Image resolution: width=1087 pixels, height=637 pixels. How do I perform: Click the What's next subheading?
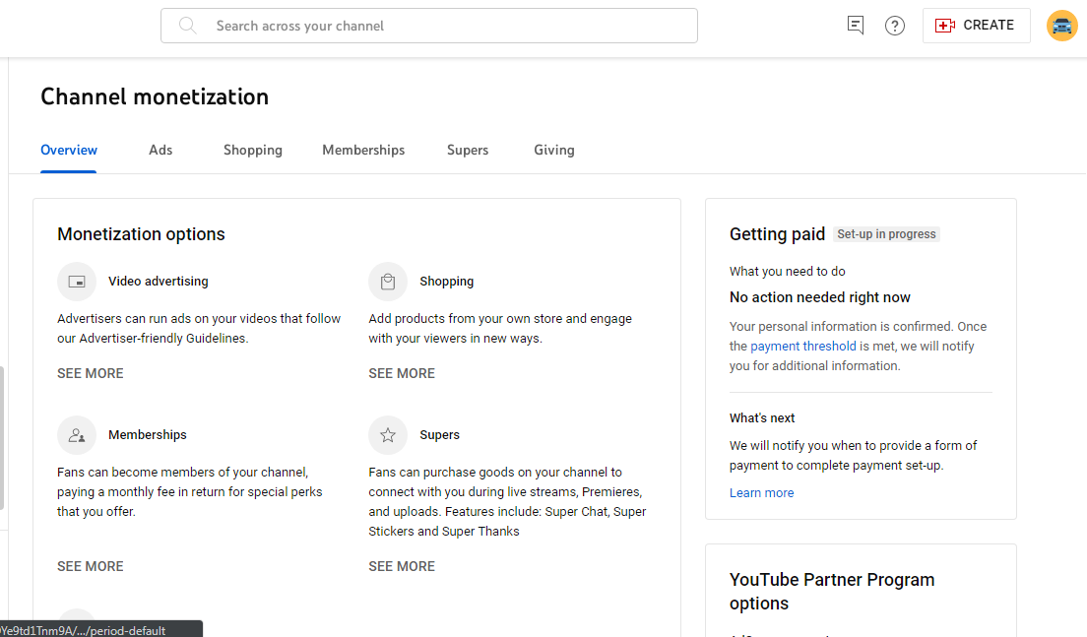point(762,418)
